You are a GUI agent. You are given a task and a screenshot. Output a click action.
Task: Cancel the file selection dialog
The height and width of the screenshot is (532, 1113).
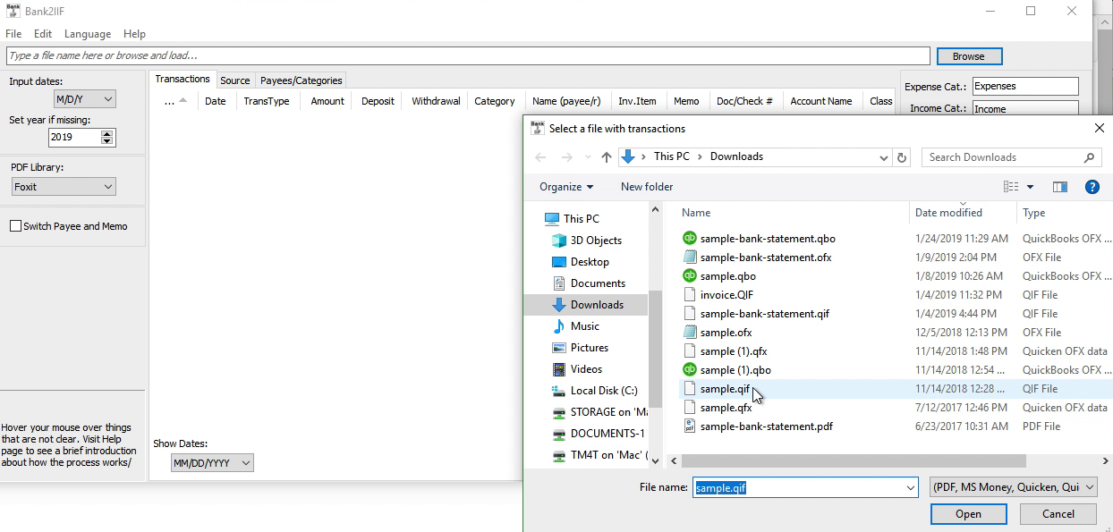(x=1058, y=514)
